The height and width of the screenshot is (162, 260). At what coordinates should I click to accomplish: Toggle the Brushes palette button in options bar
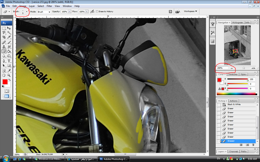(170, 12)
